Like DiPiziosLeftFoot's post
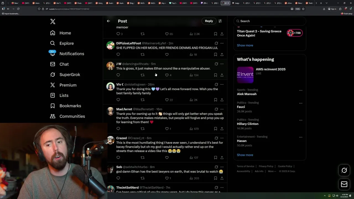The width and height of the screenshot is (354, 199). pyautogui.click(x=167, y=54)
